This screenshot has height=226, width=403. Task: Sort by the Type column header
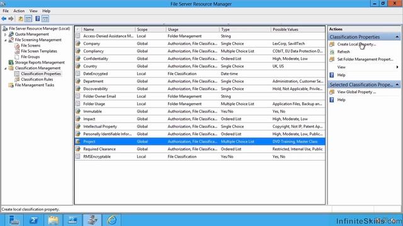pyautogui.click(x=245, y=30)
